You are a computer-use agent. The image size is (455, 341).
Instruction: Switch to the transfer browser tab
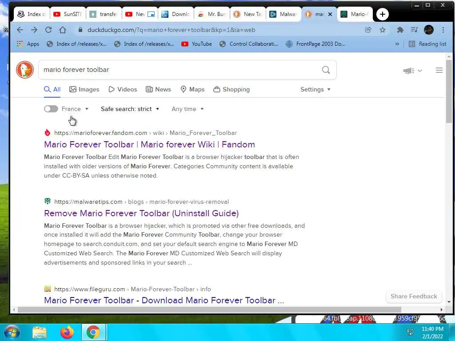[104, 14]
